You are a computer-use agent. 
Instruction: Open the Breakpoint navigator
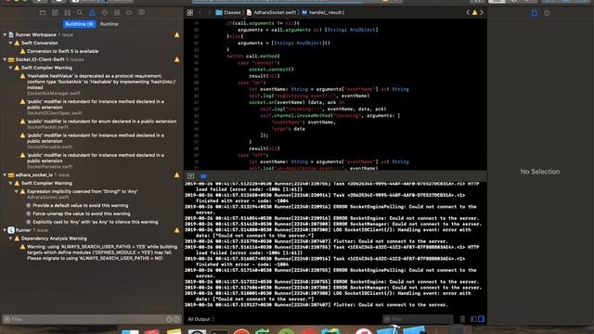tap(129, 12)
